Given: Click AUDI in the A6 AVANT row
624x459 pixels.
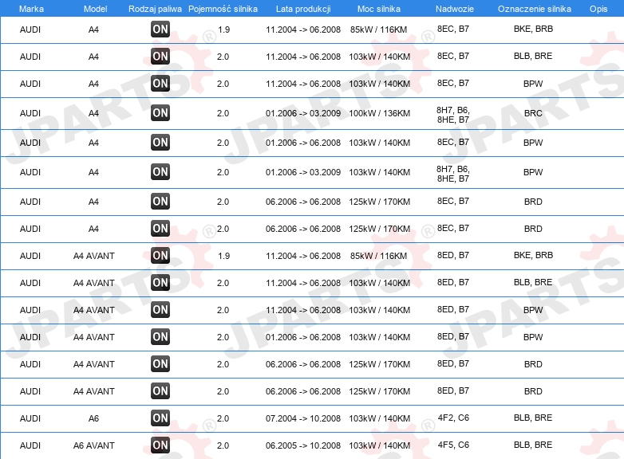Looking at the screenshot, I should [30, 445].
